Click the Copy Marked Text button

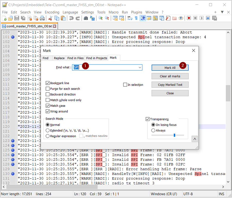coord(170,85)
